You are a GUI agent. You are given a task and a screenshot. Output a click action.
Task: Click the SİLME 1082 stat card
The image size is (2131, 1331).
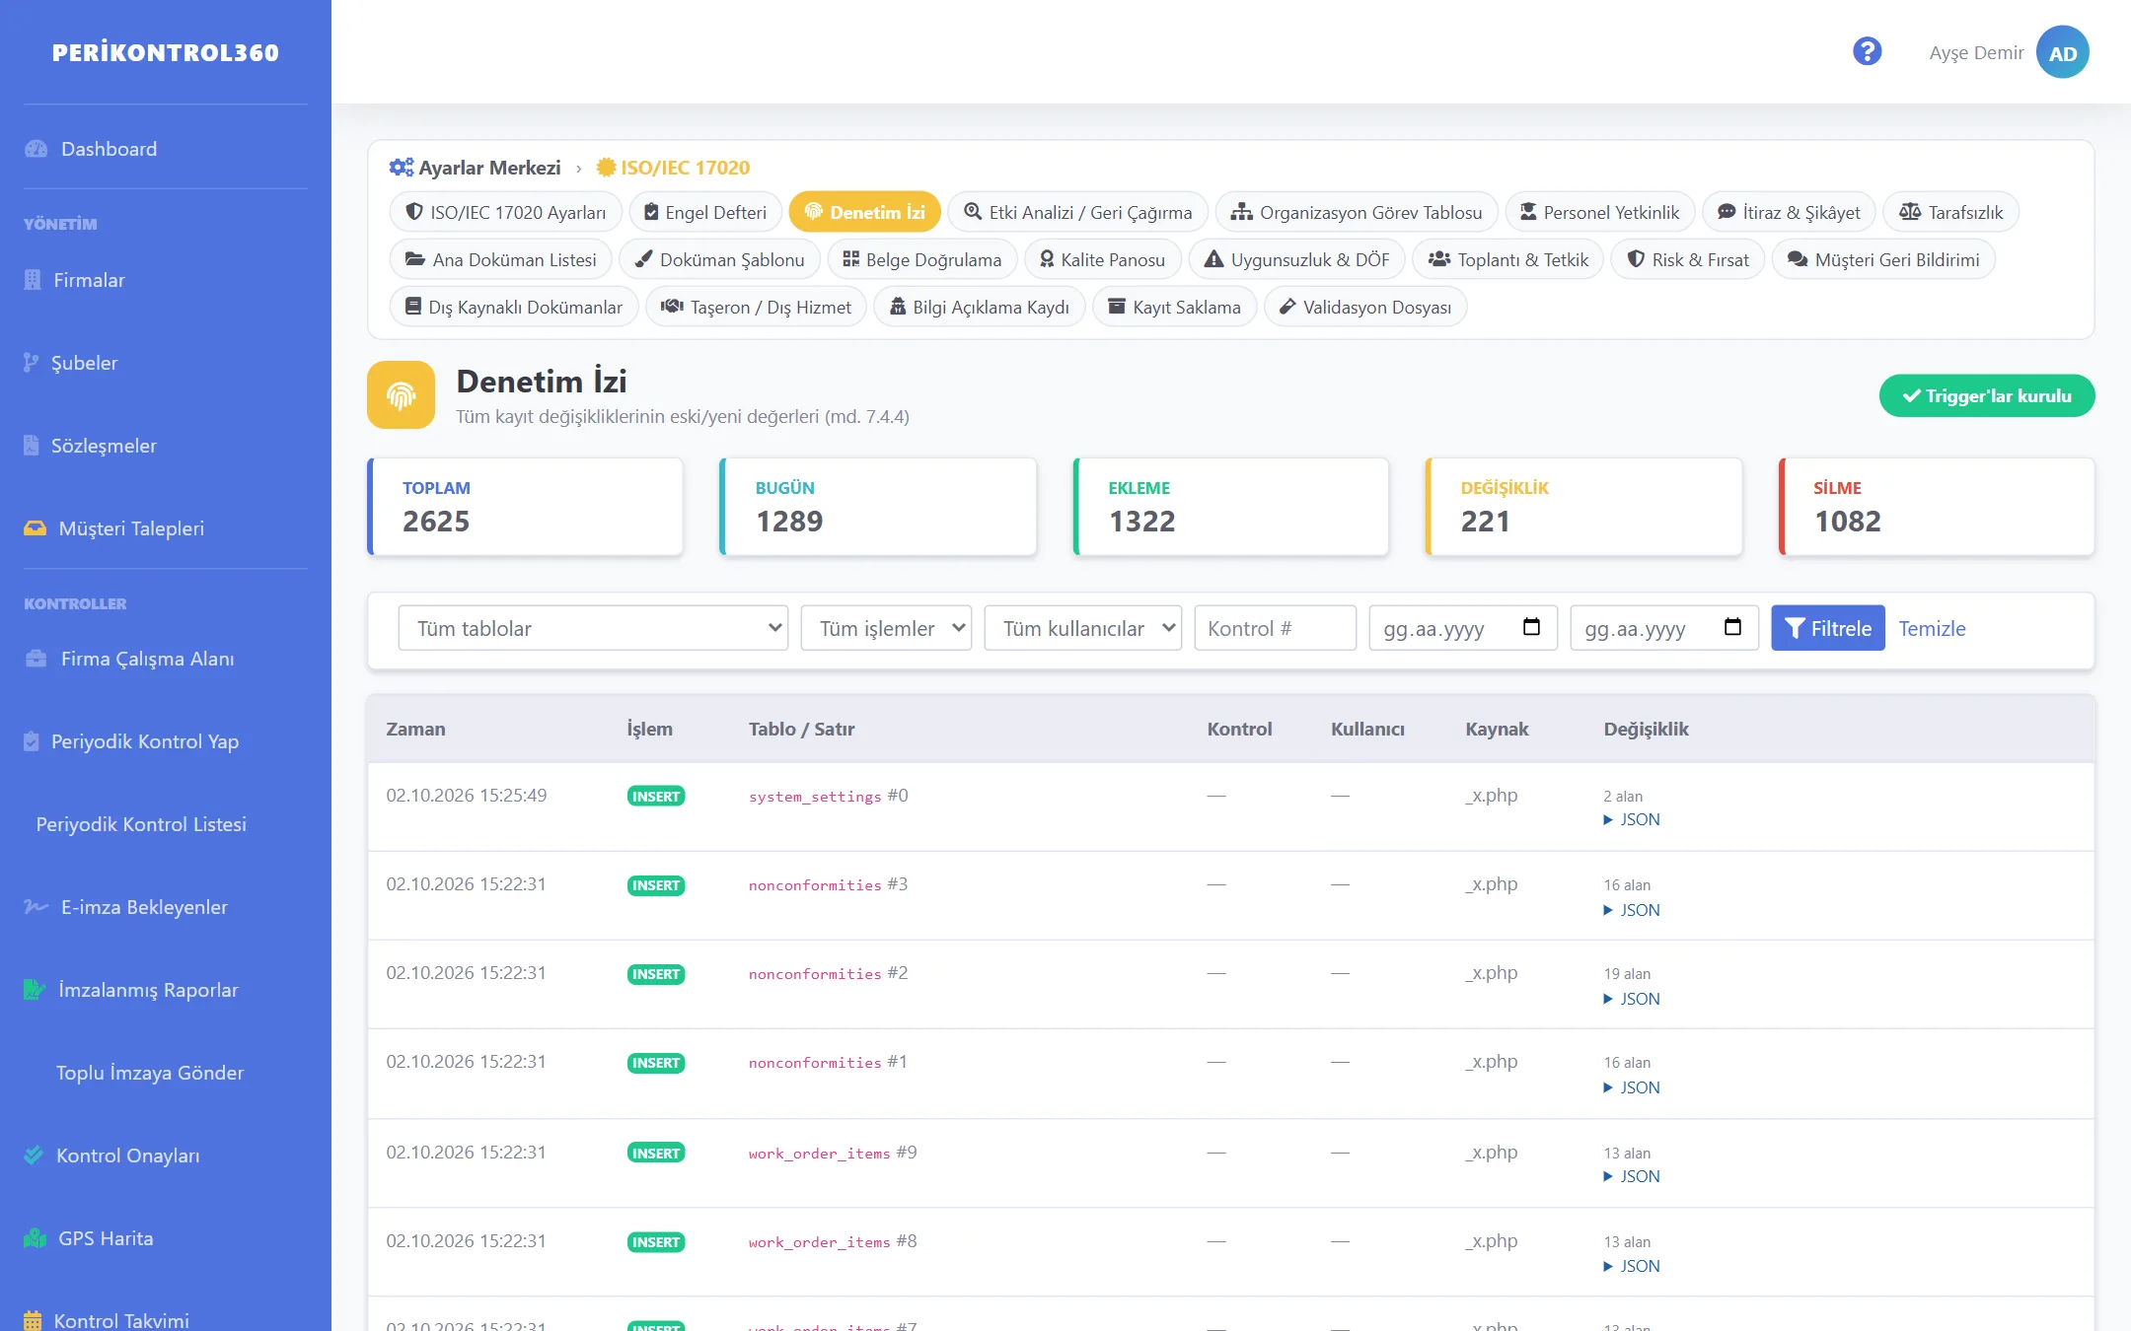pyautogui.click(x=1937, y=507)
